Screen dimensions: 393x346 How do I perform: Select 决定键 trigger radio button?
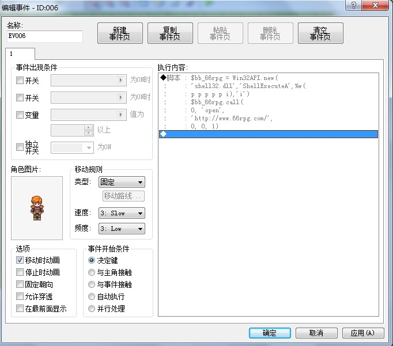tap(92, 260)
